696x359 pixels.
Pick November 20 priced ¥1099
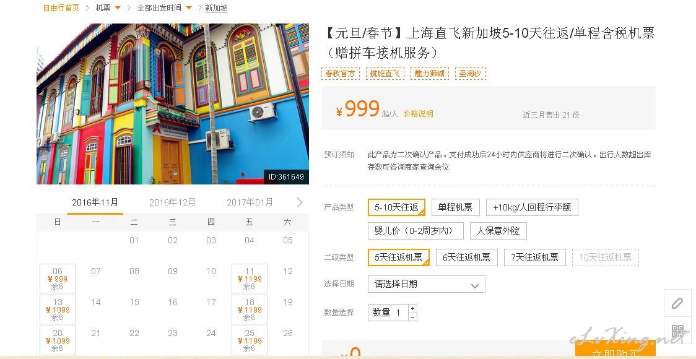pyautogui.click(x=57, y=340)
